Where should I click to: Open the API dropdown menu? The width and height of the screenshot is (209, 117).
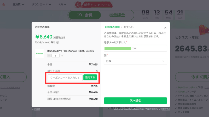(x=62, y=4)
